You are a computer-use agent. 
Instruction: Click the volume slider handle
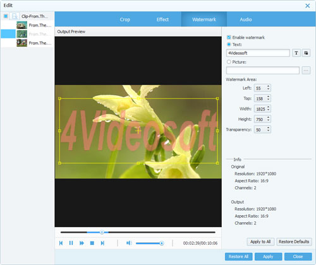[162, 244]
